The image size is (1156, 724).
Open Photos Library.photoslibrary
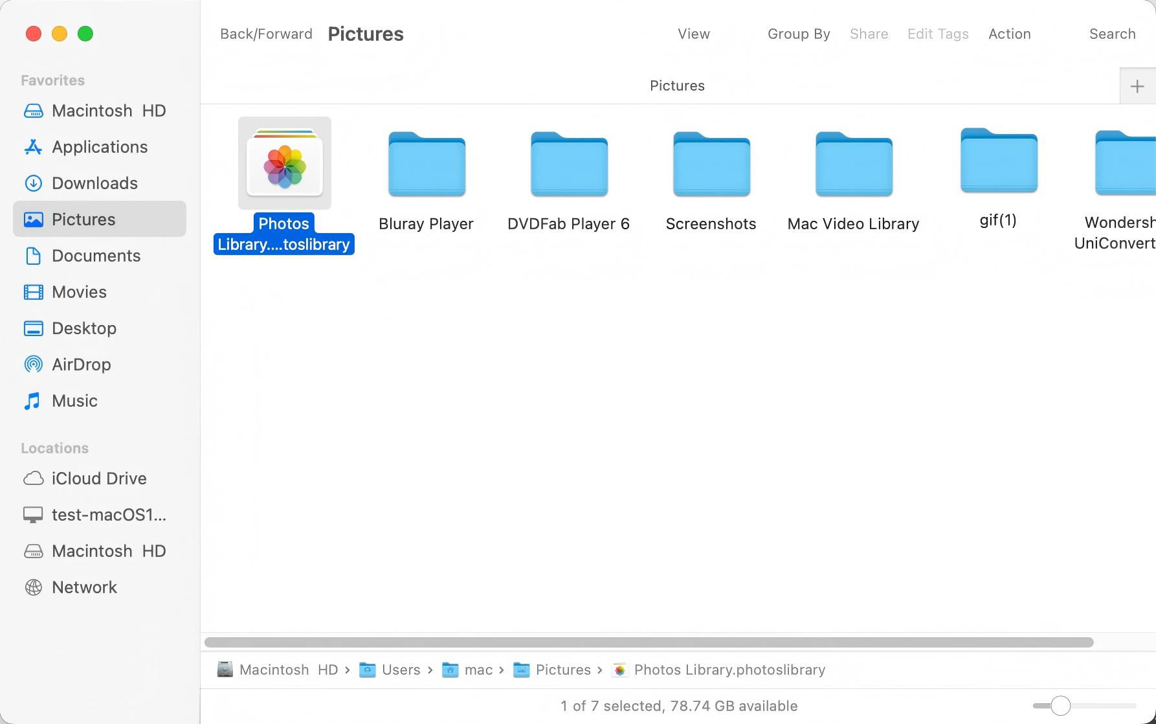(x=283, y=162)
